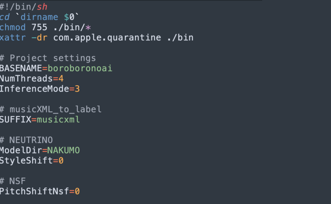Click the '# NEUTRINO' comment line

(x=26, y=140)
